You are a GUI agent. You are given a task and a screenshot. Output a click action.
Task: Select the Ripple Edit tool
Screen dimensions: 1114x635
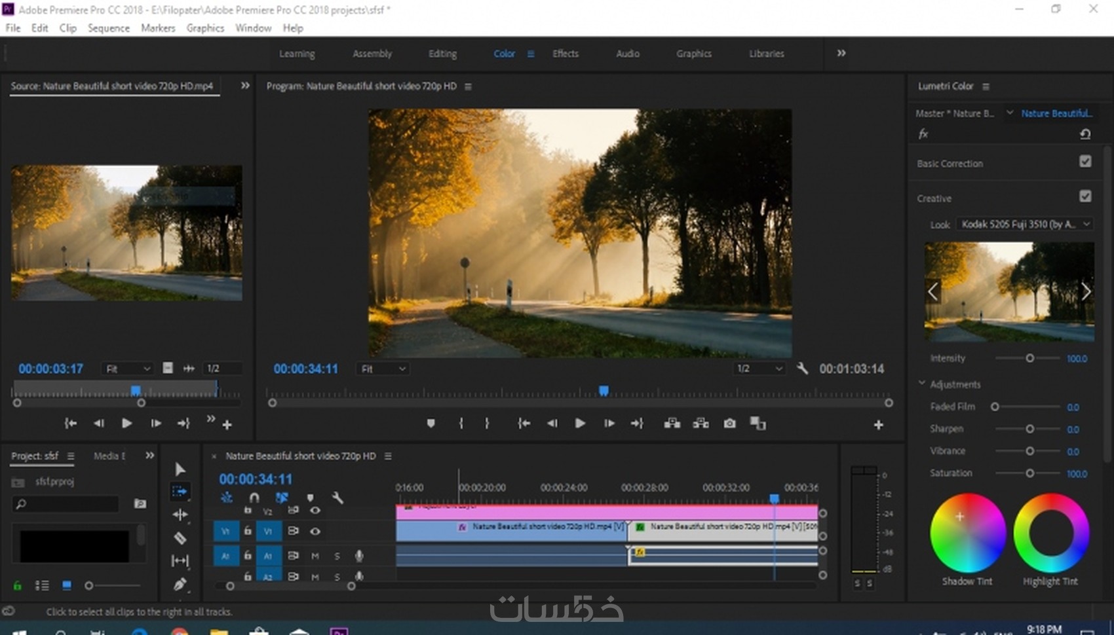[180, 515]
